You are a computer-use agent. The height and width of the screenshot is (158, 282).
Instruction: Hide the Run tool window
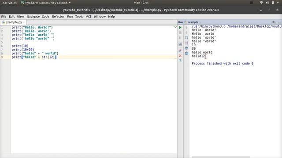(x=279, y=22)
